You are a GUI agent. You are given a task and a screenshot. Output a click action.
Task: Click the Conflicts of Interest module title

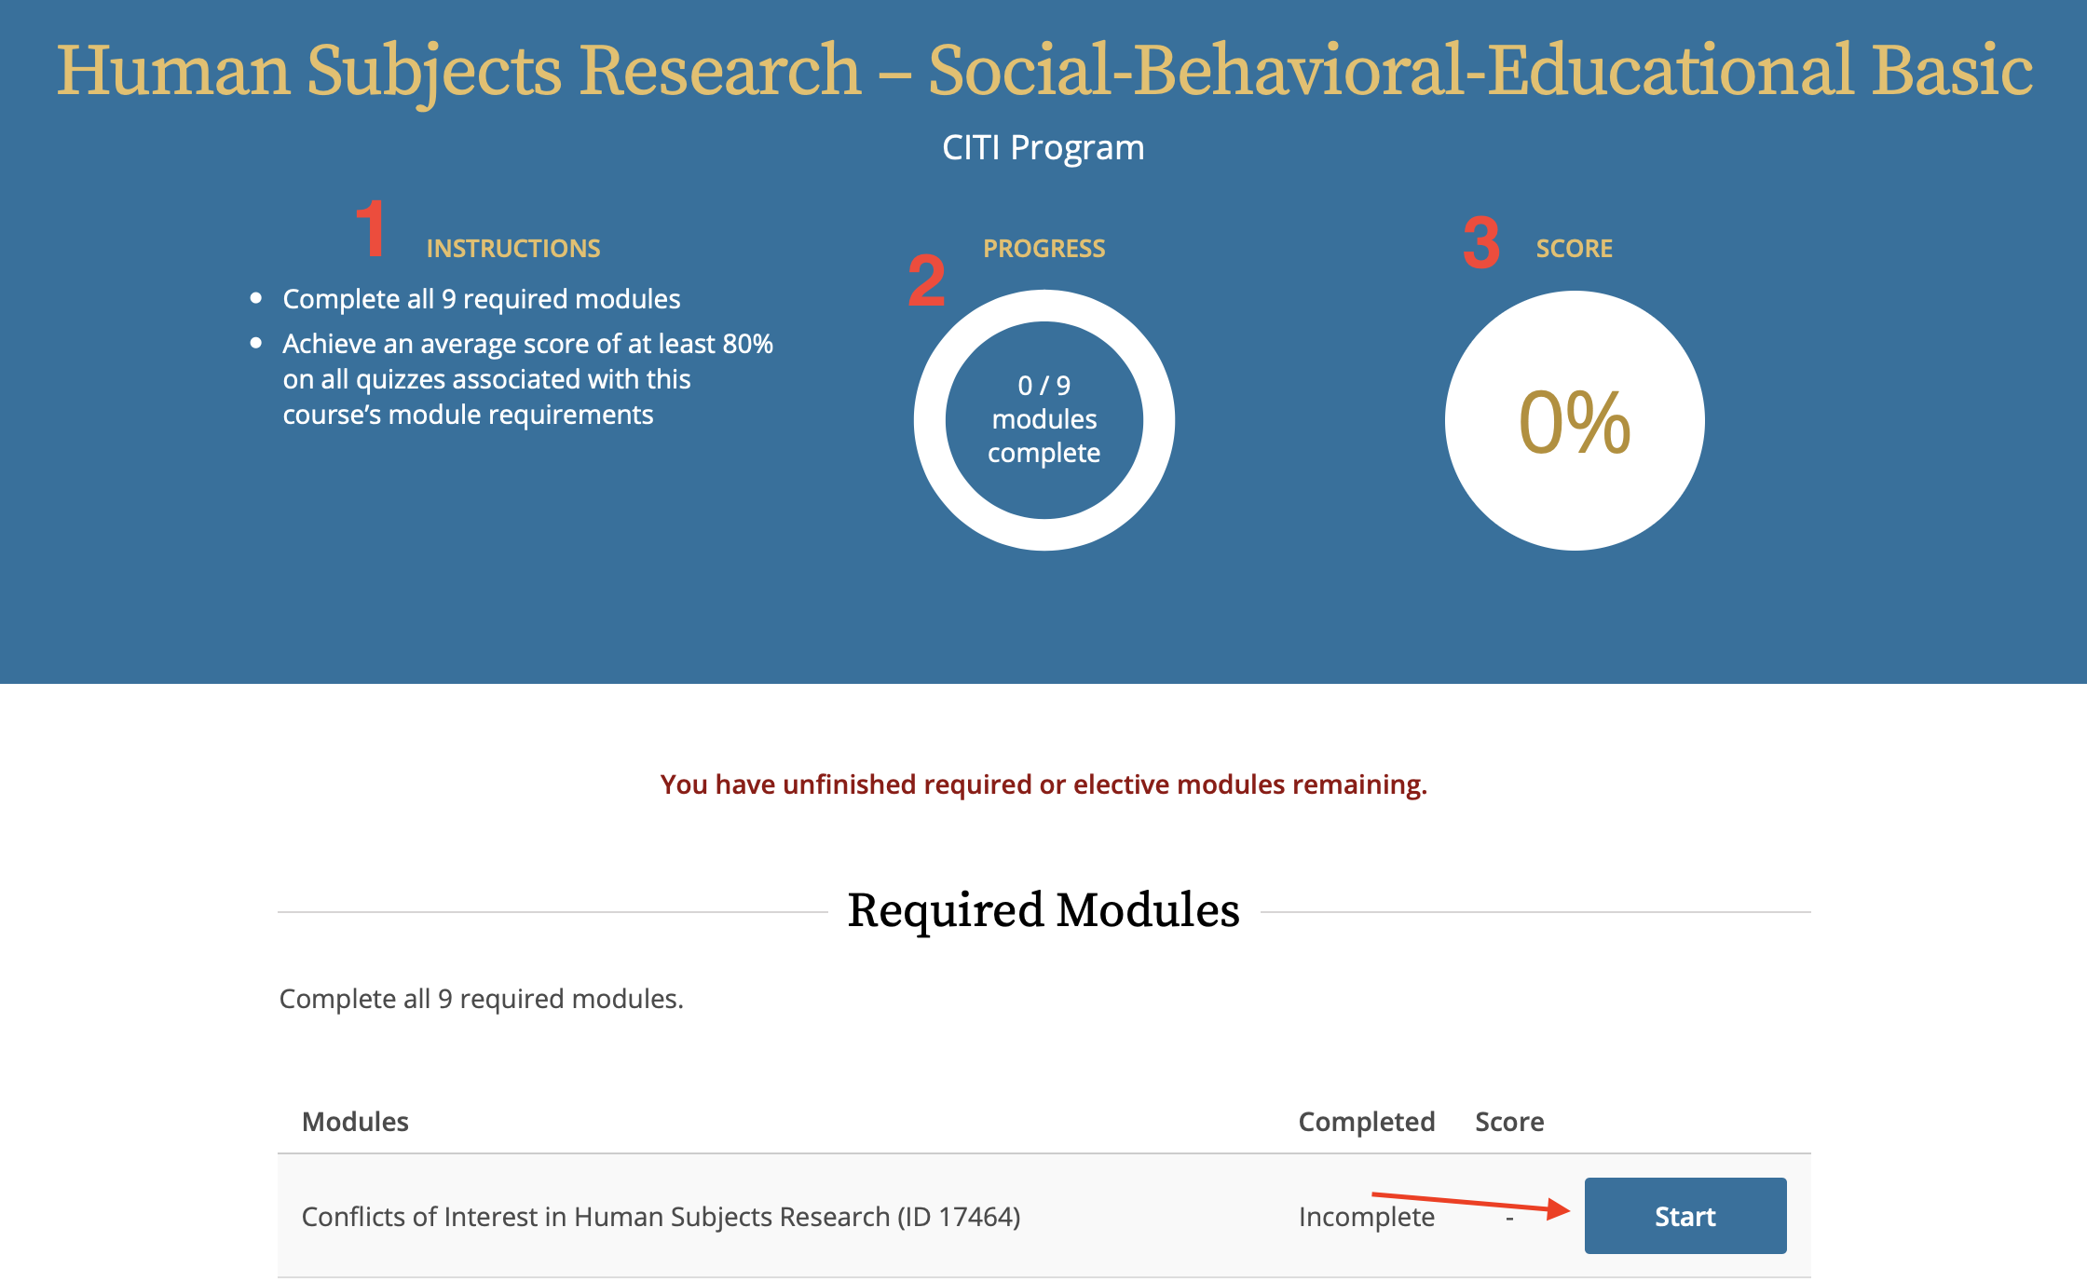pyautogui.click(x=661, y=1216)
